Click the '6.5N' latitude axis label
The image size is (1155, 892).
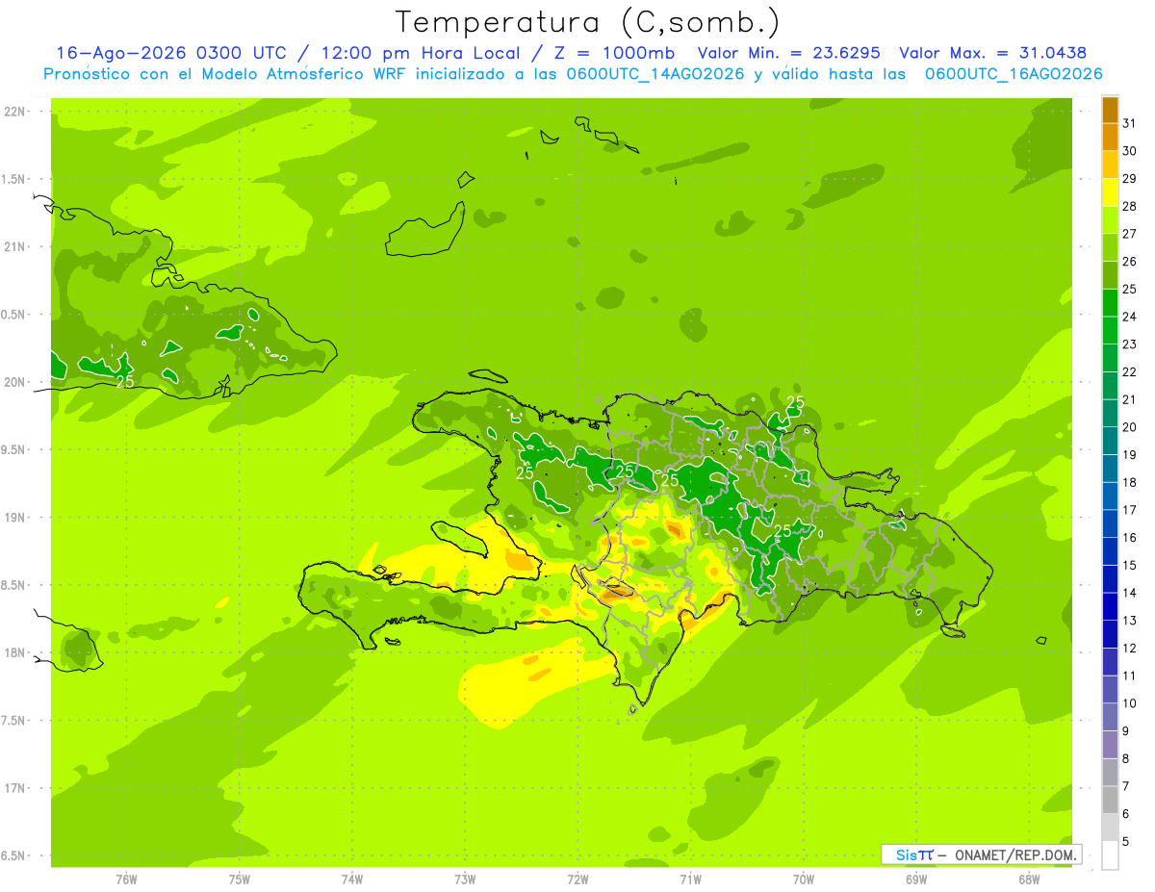point(14,855)
